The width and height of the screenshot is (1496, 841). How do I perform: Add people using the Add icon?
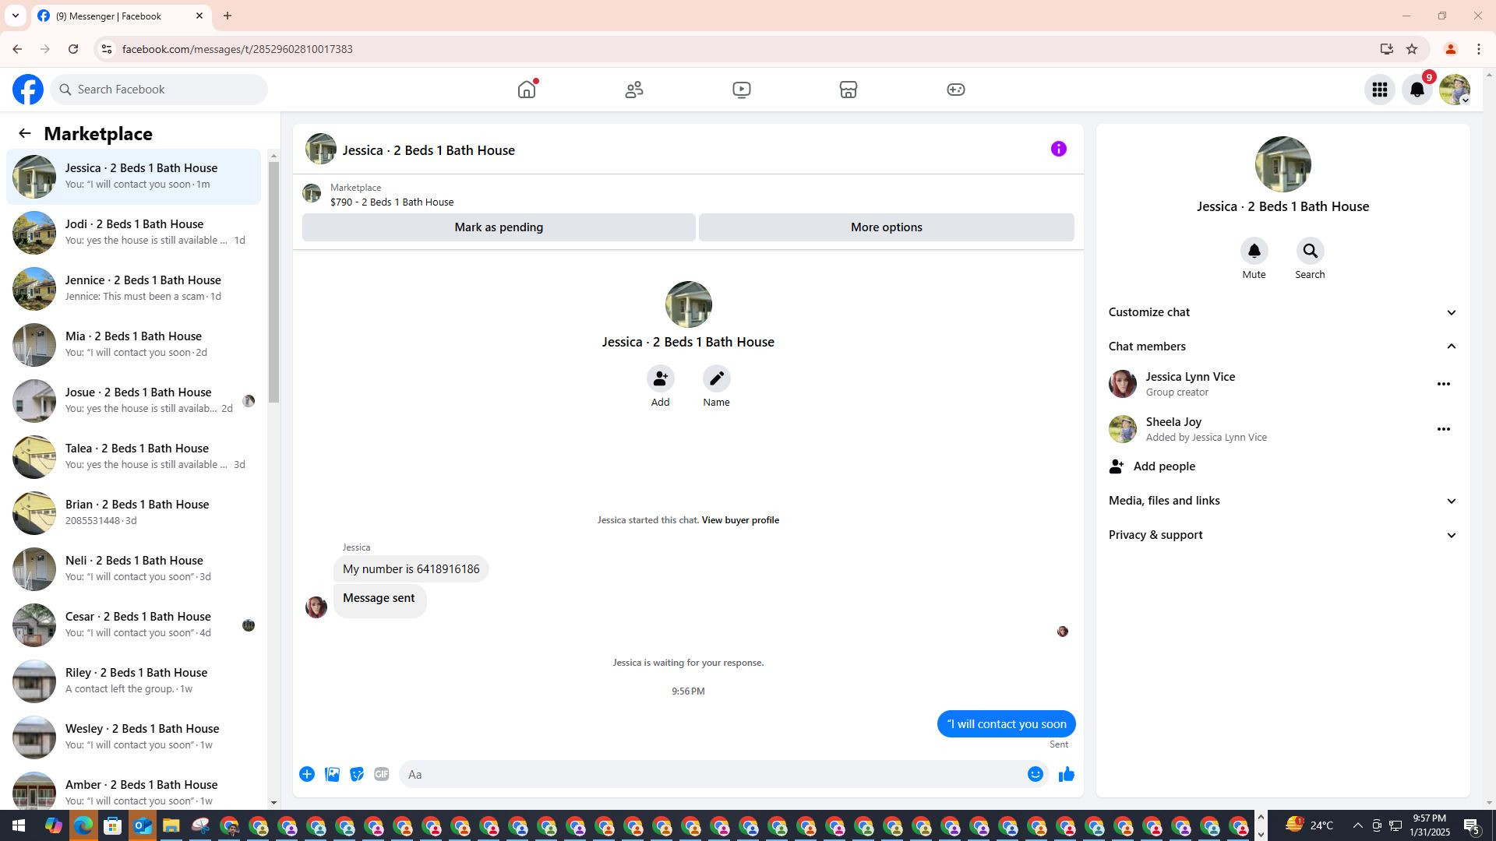(x=660, y=378)
